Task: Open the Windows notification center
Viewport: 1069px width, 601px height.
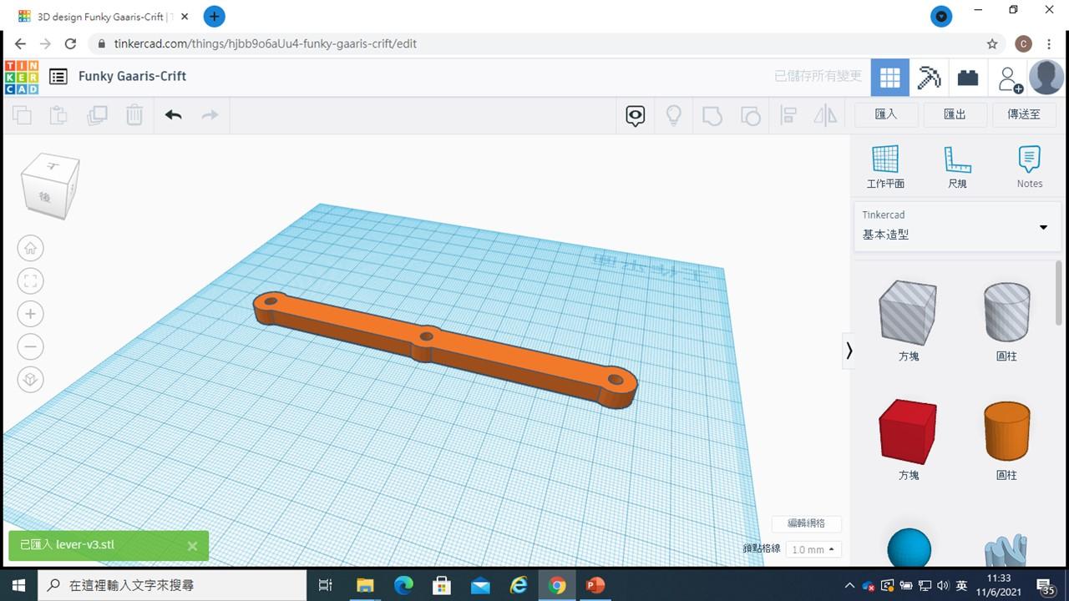Action: tap(1046, 586)
